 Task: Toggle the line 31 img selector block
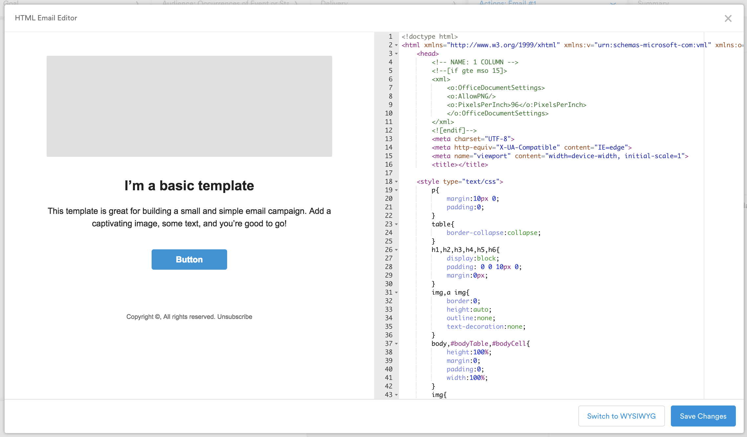tap(396, 292)
